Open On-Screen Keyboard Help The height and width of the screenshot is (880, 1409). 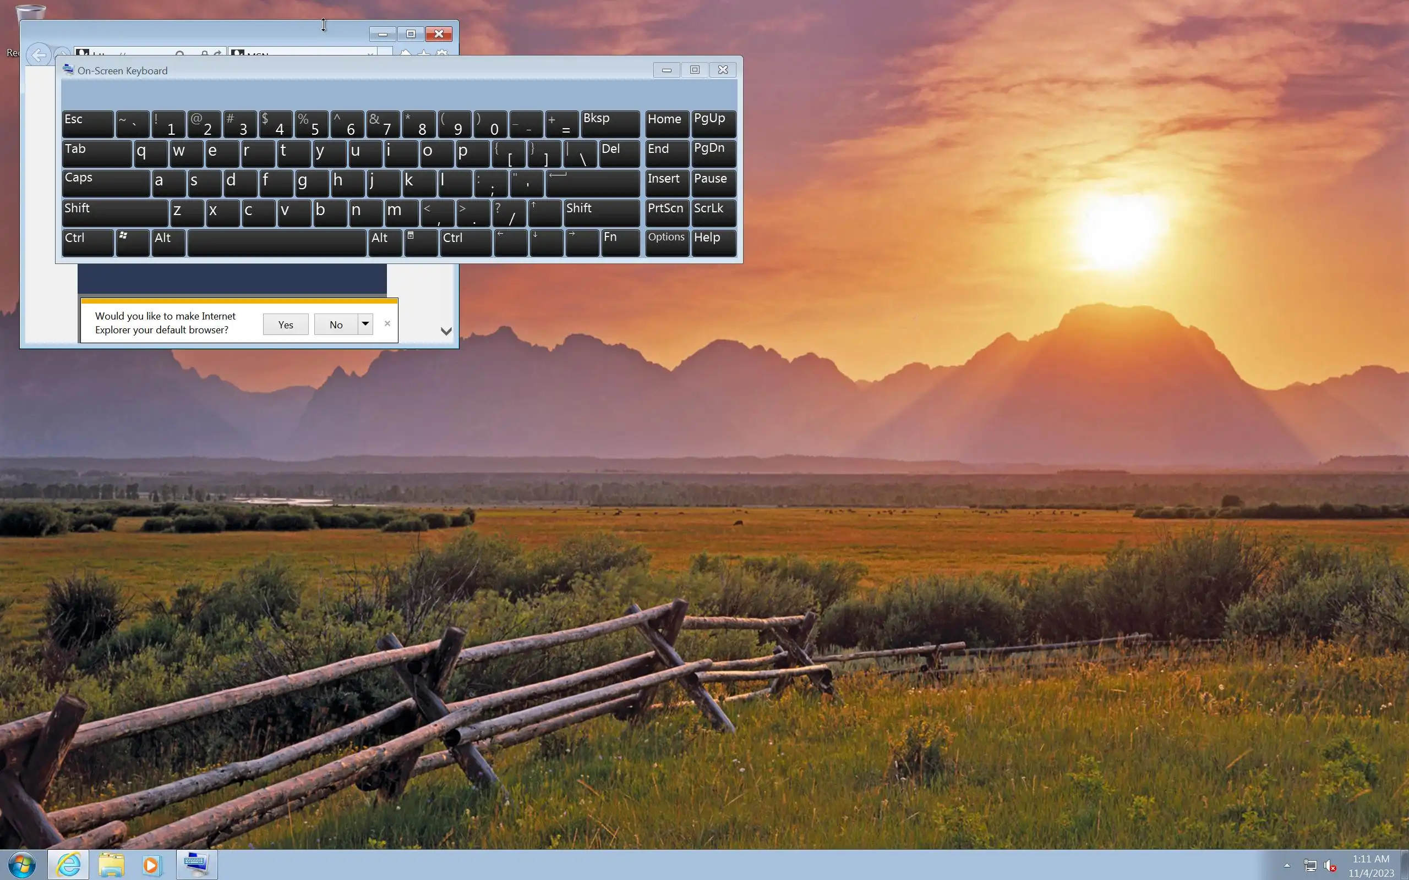tap(713, 243)
